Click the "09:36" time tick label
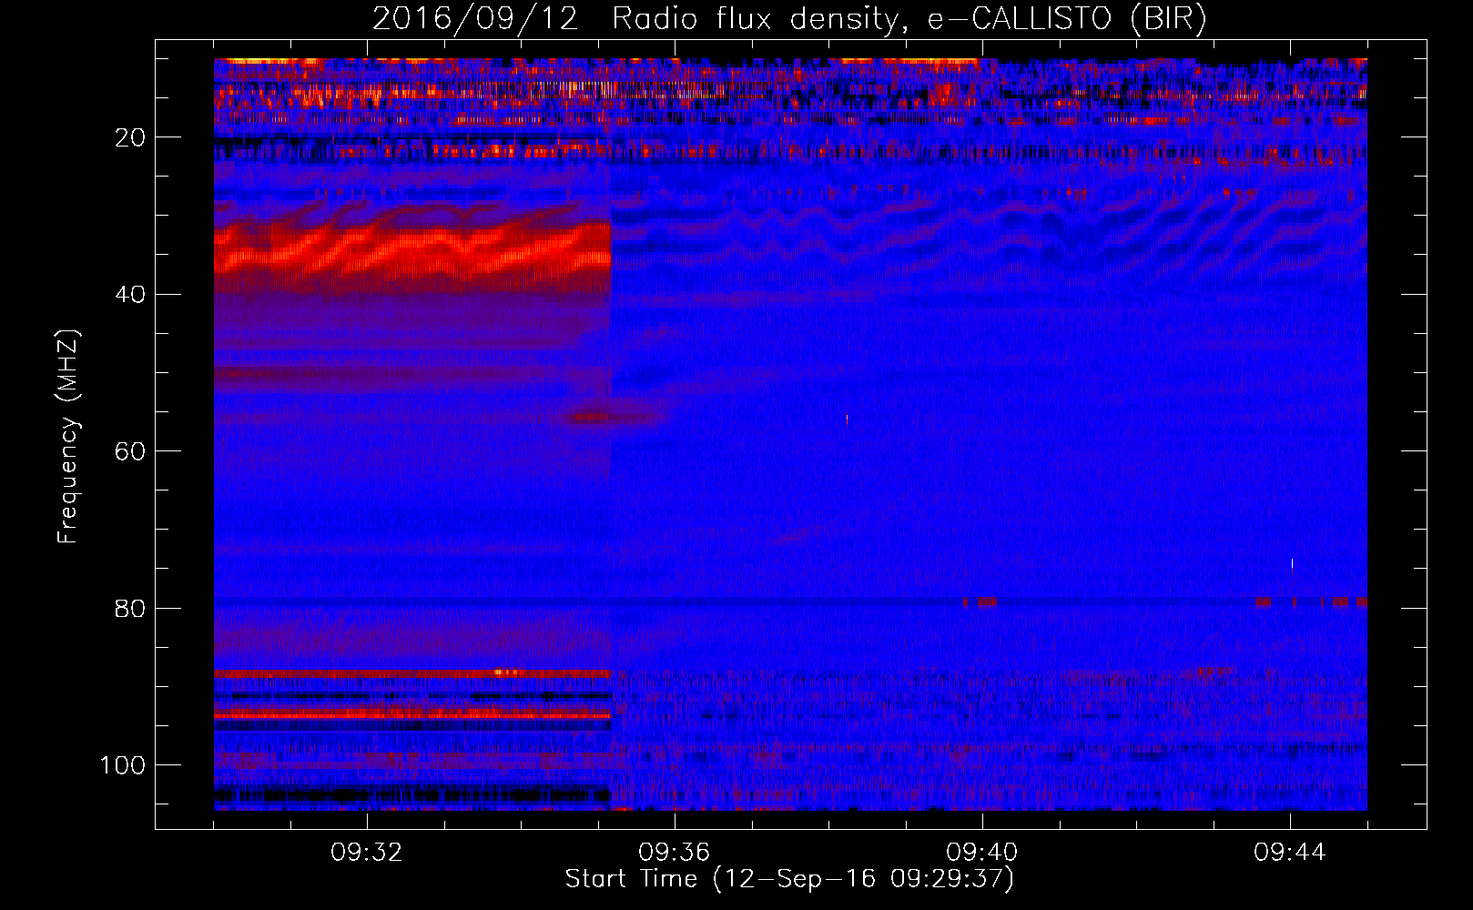Image resolution: width=1473 pixels, height=910 pixels. 675,853
